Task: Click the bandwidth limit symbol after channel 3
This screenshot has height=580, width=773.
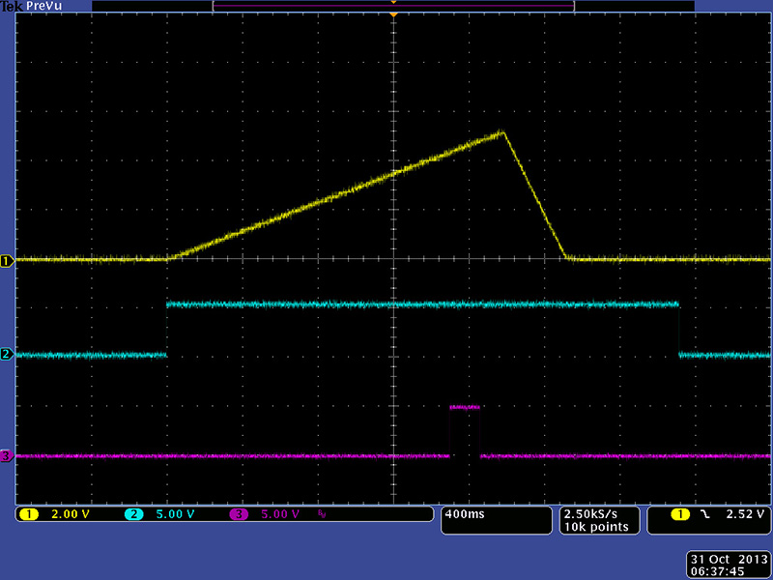Action: tap(322, 514)
